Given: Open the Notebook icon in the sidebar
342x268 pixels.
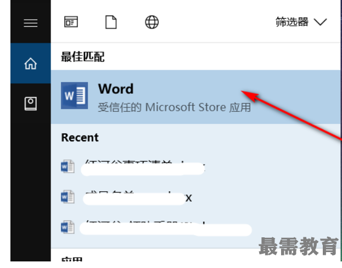Looking at the screenshot, I should pyautogui.click(x=31, y=104).
